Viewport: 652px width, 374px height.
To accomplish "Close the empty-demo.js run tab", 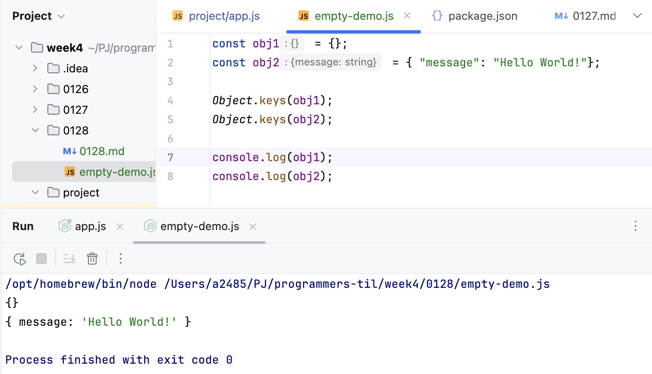I will coord(253,227).
